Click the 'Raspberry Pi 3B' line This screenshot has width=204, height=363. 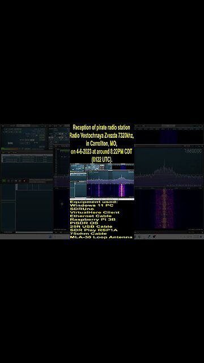pos(92,220)
